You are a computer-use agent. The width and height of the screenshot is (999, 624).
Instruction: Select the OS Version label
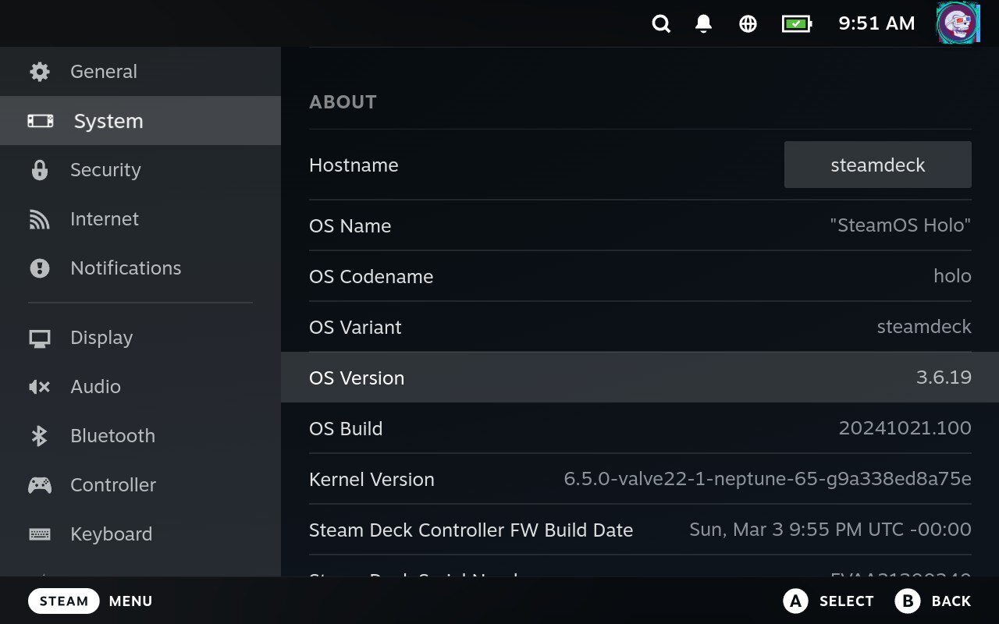[x=357, y=378]
